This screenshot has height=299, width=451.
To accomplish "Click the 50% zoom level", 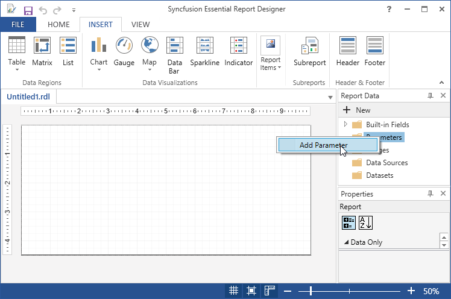I will (x=431, y=291).
